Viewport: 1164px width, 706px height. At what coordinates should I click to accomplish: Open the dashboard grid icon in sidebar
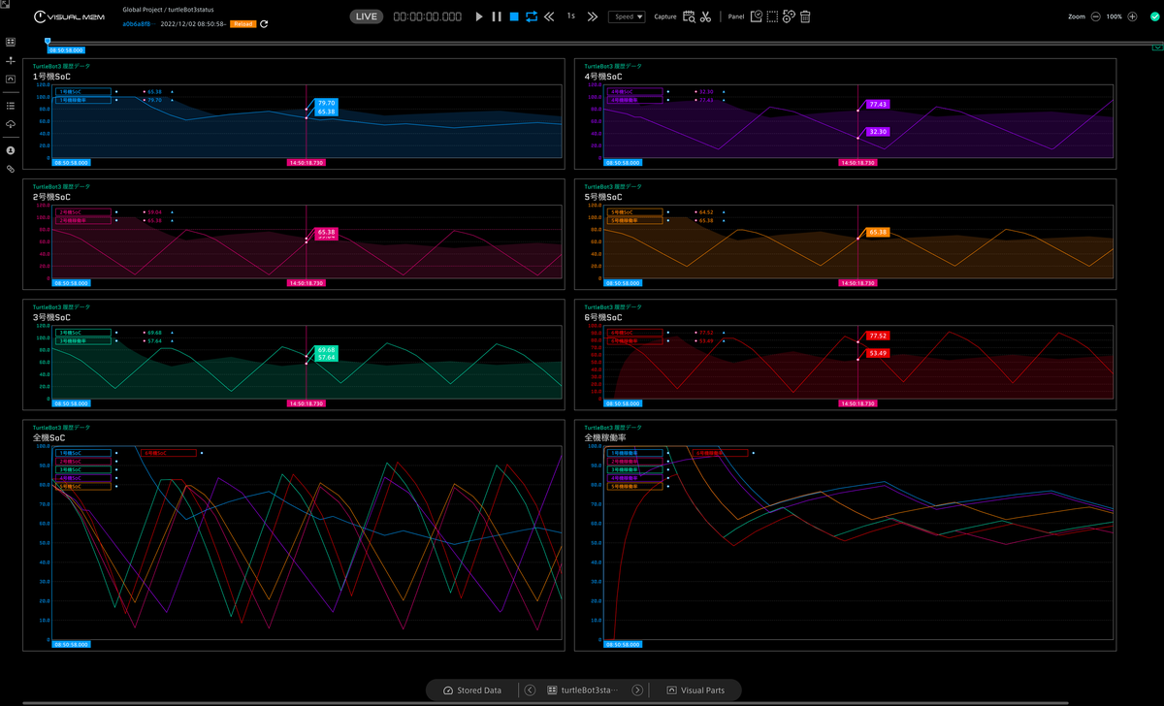point(11,43)
